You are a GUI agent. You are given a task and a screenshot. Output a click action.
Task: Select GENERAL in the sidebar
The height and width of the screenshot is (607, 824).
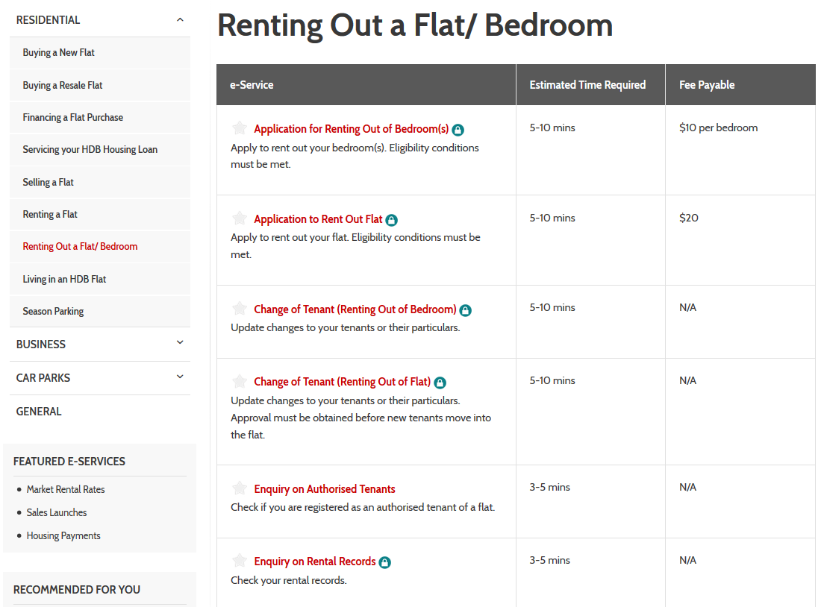[38, 411]
